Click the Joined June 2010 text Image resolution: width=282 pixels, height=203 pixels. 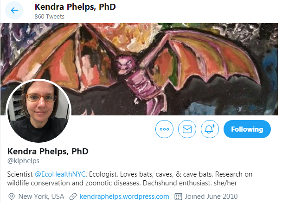coord(211,197)
